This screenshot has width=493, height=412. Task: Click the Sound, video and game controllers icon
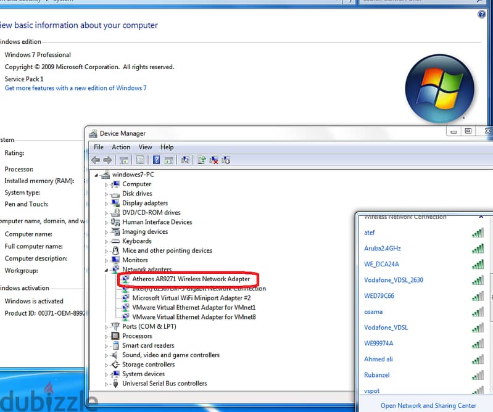click(x=115, y=355)
